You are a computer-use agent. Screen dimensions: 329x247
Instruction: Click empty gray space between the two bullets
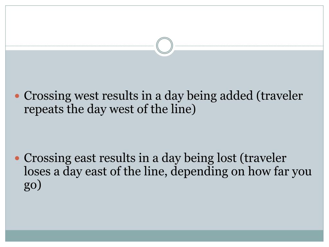(x=164, y=134)
